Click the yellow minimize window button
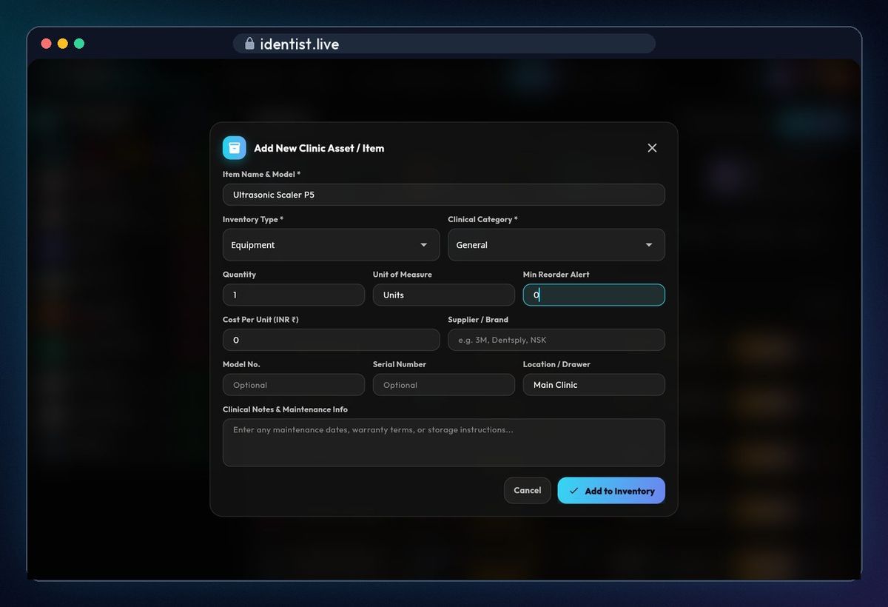 [63, 44]
